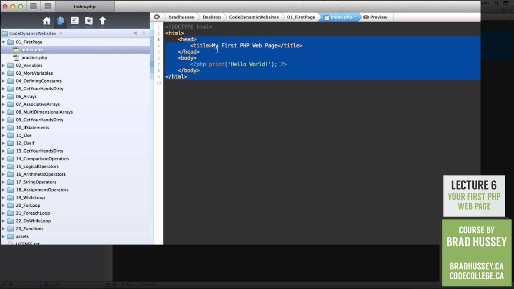This screenshot has width=514, height=289.
Task: Click the folder icon of 23_Functions
Action: pyautogui.click(x=10, y=229)
